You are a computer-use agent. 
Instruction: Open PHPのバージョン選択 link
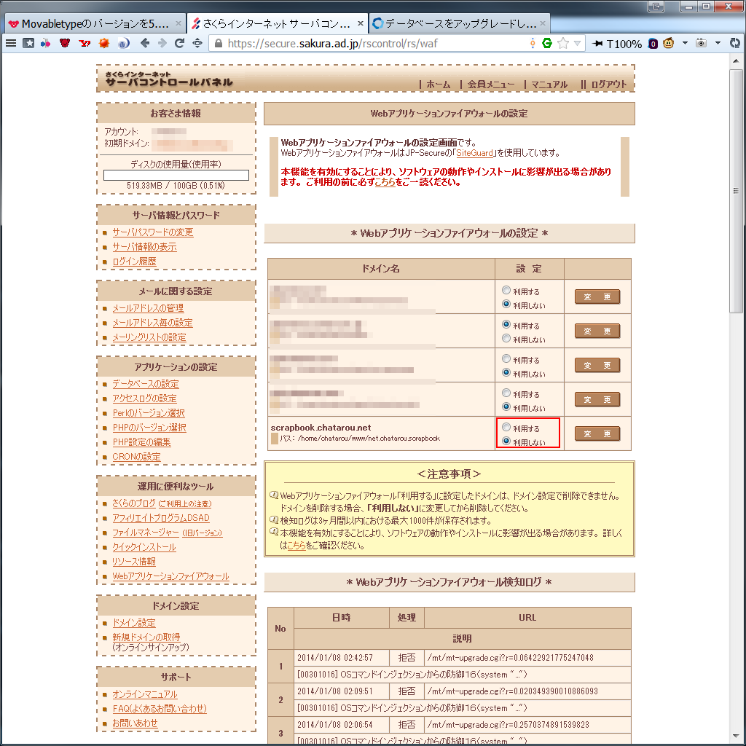click(x=149, y=428)
